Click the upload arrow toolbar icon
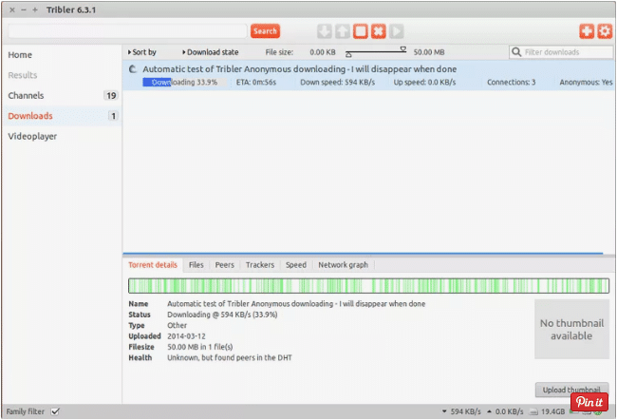617x420 pixels. (343, 31)
